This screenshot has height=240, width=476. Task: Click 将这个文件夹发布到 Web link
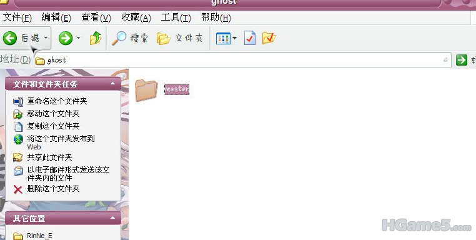coord(61,142)
